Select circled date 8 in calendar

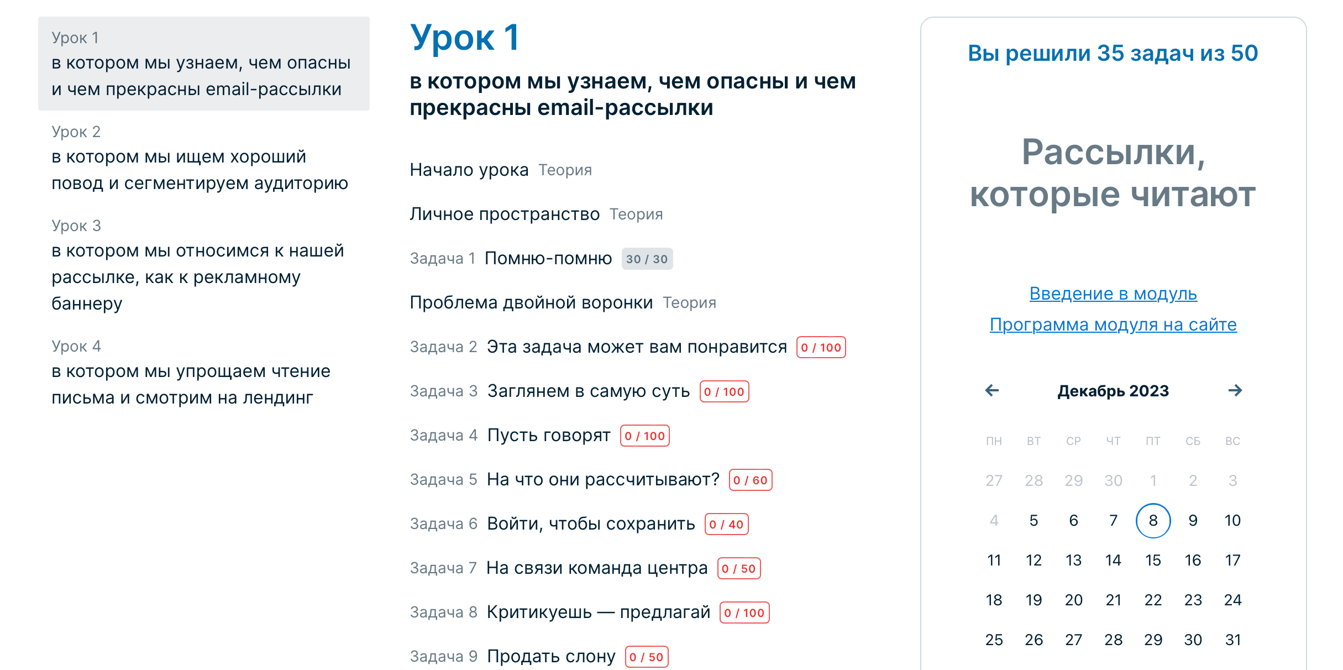pyautogui.click(x=1153, y=520)
